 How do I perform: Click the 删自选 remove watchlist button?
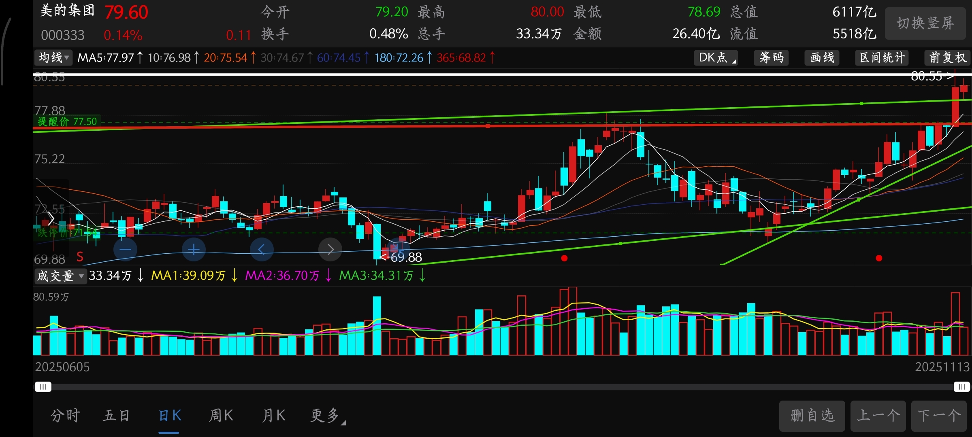812,416
